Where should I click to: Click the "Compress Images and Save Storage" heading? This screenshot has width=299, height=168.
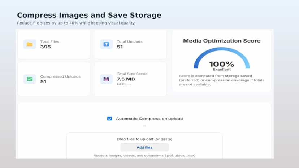[89, 15]
